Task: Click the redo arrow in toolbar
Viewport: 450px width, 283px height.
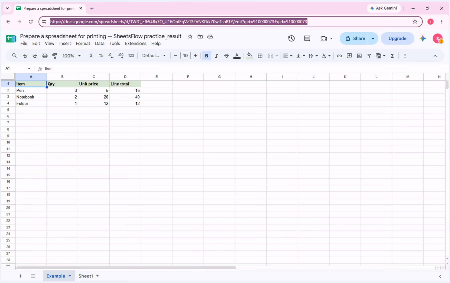Action: 35,56
